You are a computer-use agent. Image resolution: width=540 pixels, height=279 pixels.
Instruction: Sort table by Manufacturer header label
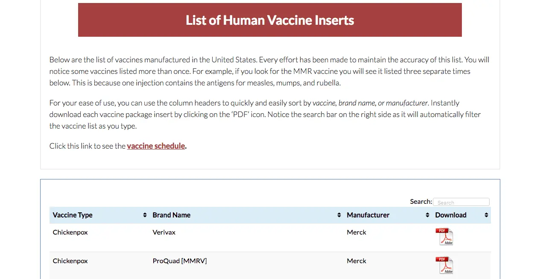pos(368,215)
